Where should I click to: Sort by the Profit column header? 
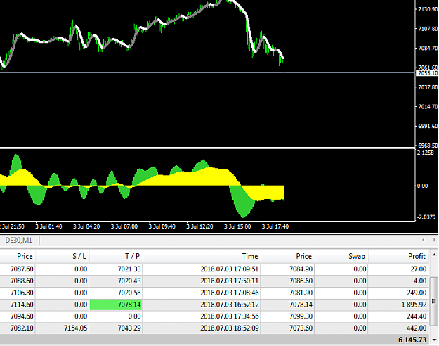[417, 256]
